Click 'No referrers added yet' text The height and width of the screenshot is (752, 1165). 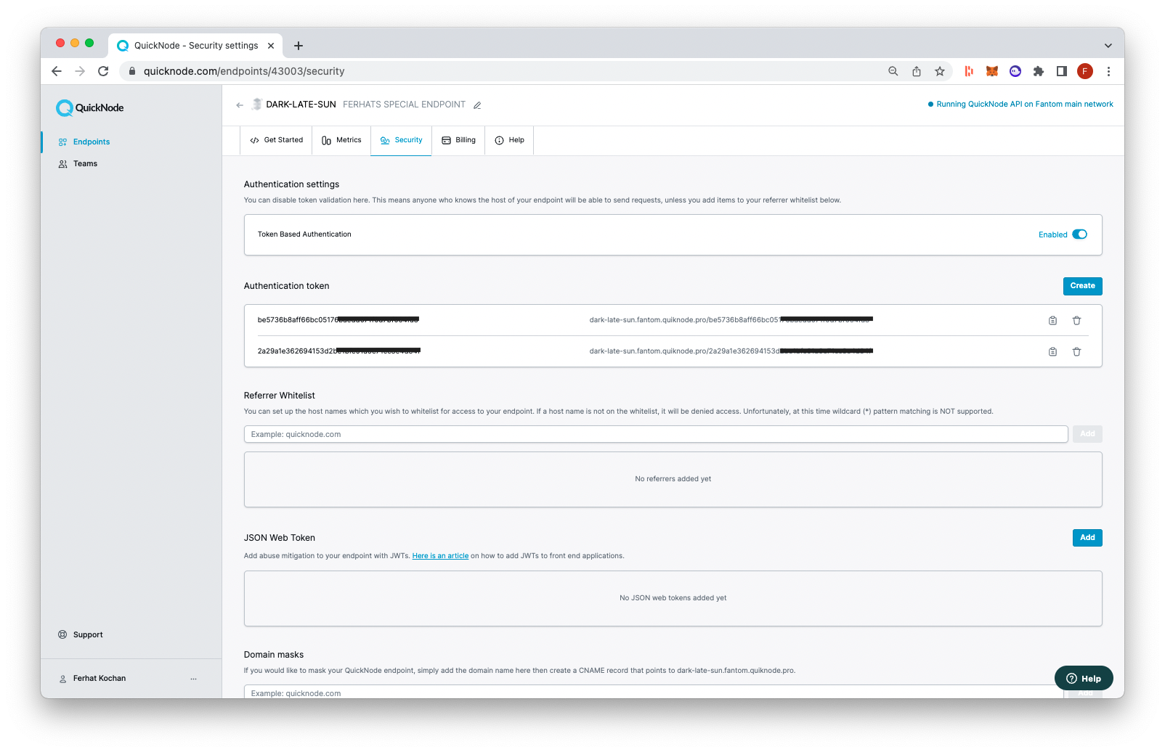click(x=673, y=479)
